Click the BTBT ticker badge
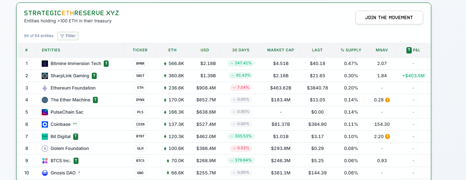This screenshot has width=466, height=180. click(x=140, y=137)
